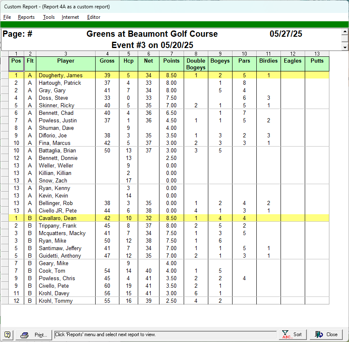Click the report title Greens at Beaumont
This screenshot has width=349, height=342.
tap(152, 34)
